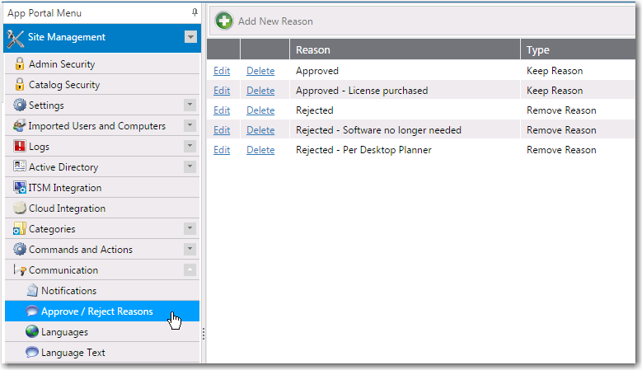The height and width of the screenshot is (370, 642).
Task: Expand the Settings section arrow
Action: pos(190,105)
